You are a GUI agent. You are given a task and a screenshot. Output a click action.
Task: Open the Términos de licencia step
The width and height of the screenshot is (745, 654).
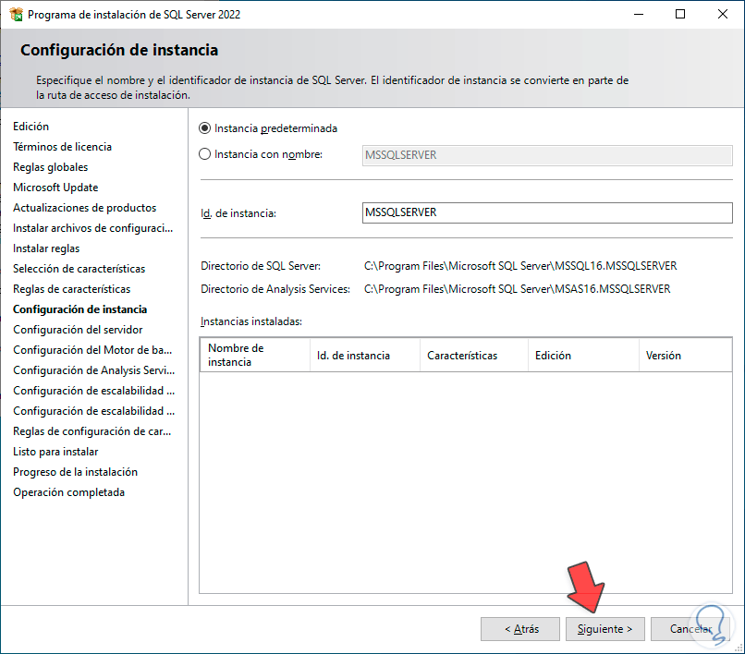62,147
